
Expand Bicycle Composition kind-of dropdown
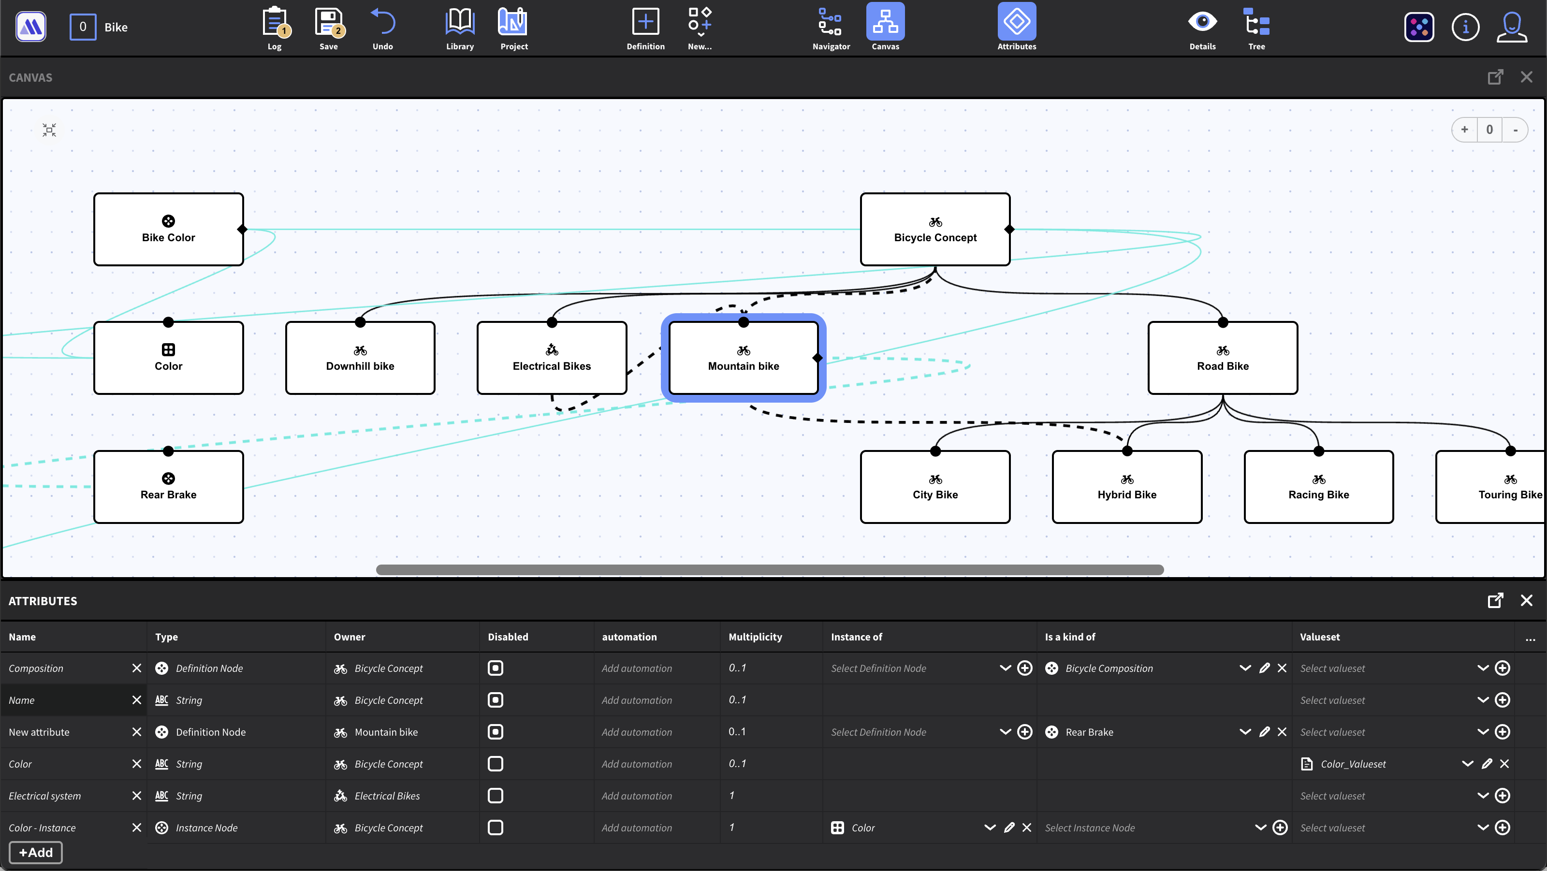[1245, 668]
